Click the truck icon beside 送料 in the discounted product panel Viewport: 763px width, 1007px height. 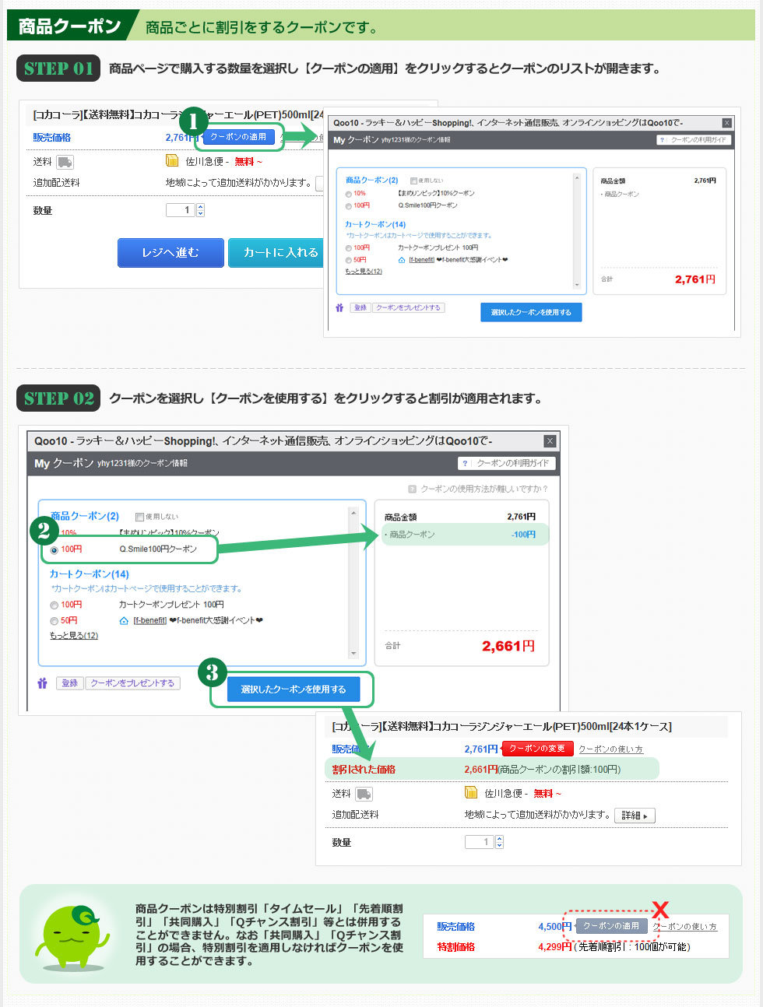point(364,794)
